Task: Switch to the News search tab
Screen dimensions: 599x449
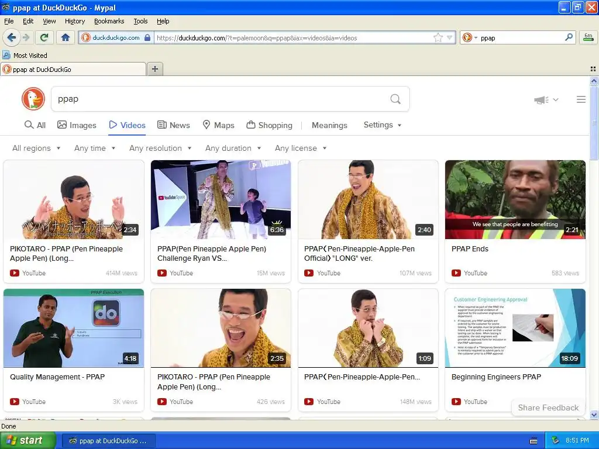Action: tap(173, 125)
